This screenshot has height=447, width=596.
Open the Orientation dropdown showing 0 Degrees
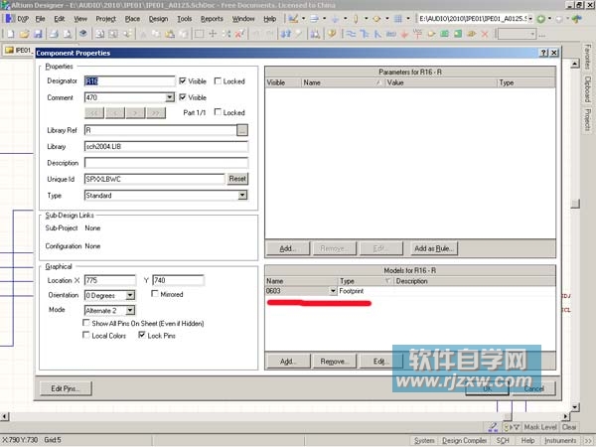[x=130, y=295]
